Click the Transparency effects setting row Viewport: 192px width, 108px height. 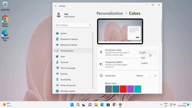click(x=128, y=64)
